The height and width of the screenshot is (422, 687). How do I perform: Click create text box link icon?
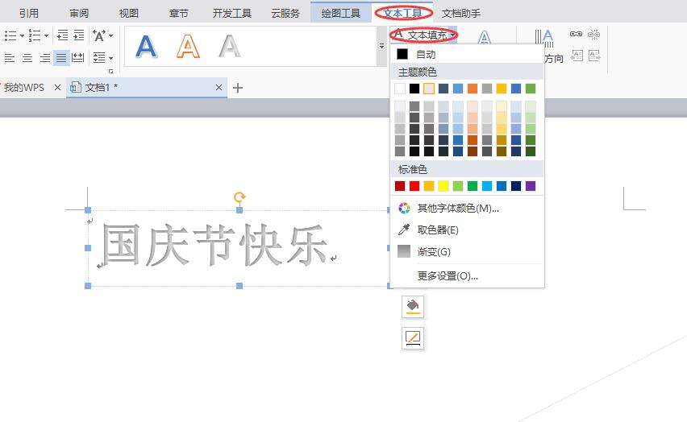576,34
